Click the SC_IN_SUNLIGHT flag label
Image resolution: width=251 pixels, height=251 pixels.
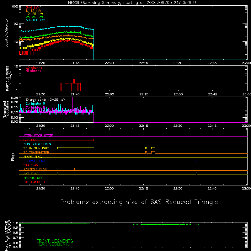36,148
